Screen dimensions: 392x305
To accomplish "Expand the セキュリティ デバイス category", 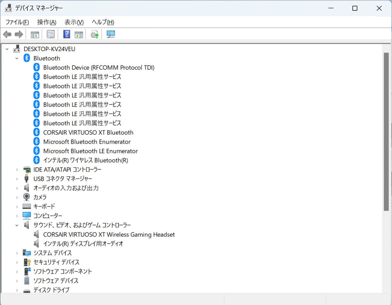I will [17, 263].
